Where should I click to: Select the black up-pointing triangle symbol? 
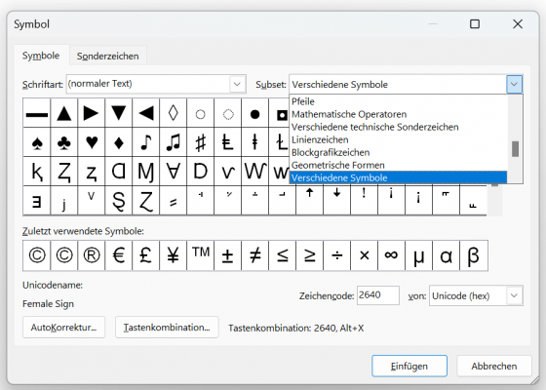(64, 113)
